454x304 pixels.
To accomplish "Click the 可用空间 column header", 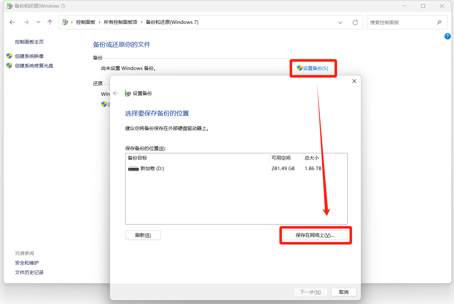I will point(281,158).
